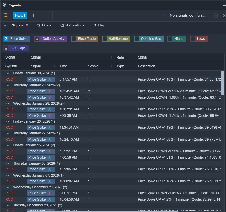
Task: Open the three-dot panel options menu
Action: pyautogui.click(x=224, y=5)
